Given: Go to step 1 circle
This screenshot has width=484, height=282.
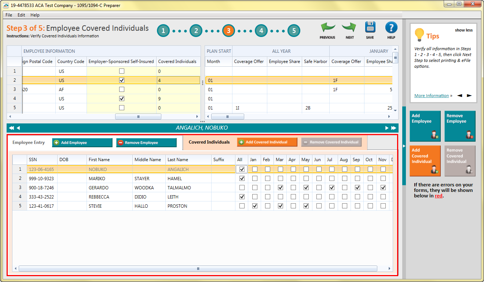Looking at the screenshot, I should pos(164,31).
